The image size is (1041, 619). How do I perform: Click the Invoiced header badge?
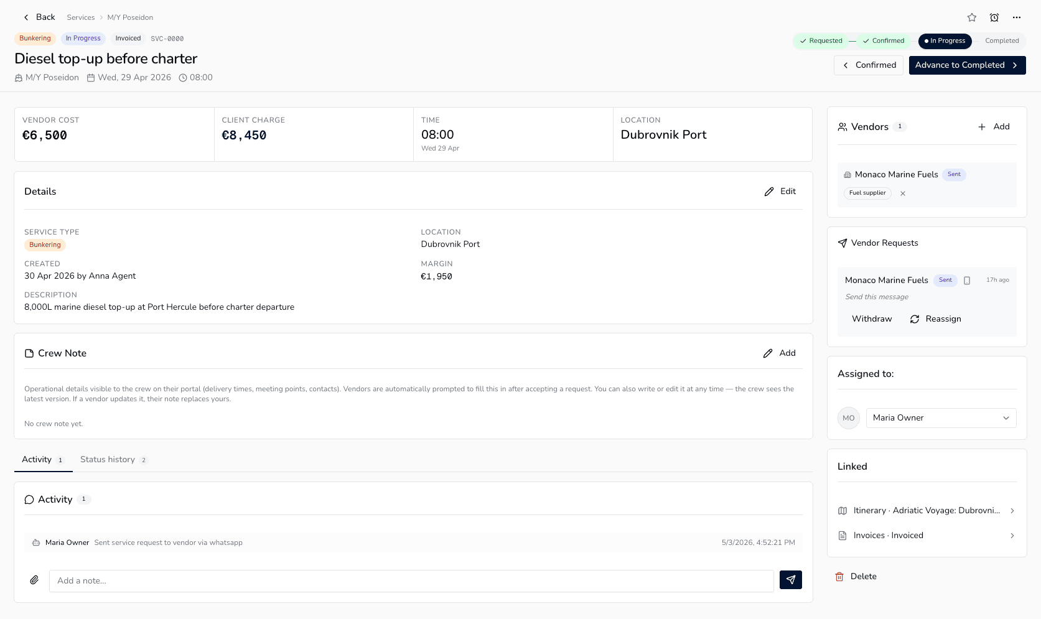[x=128, y=39]
